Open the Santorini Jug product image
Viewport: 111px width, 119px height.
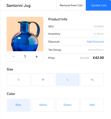pyautogui.click(x=25, y=34)
